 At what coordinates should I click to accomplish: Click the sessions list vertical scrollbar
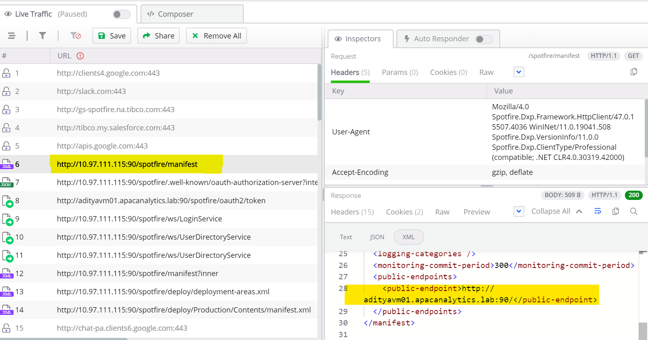[x=320, y=93]
